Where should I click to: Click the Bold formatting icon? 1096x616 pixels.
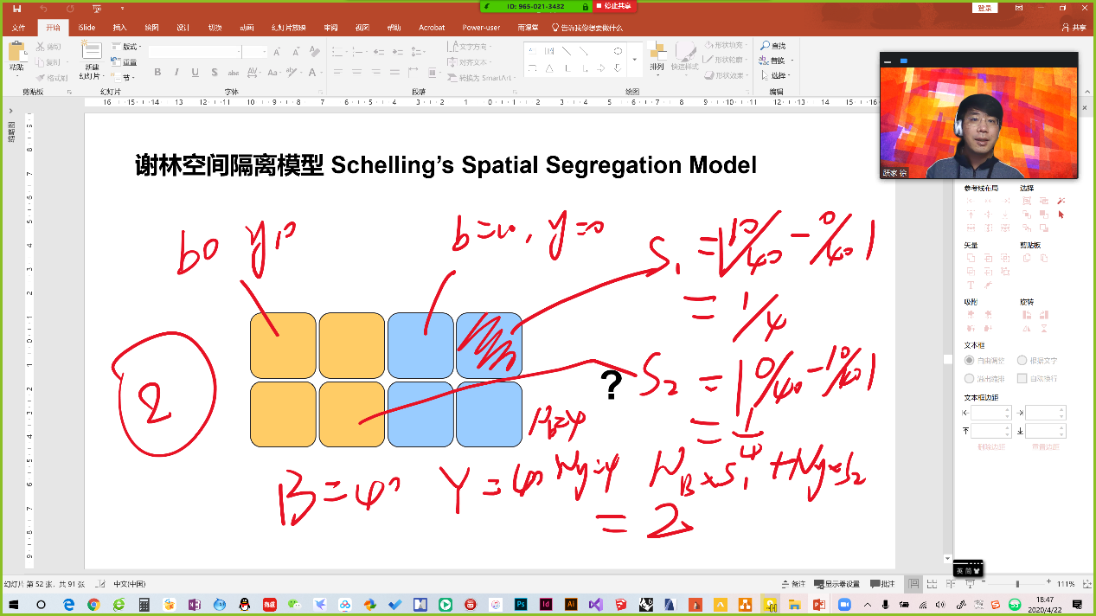[x=157, y=73]
